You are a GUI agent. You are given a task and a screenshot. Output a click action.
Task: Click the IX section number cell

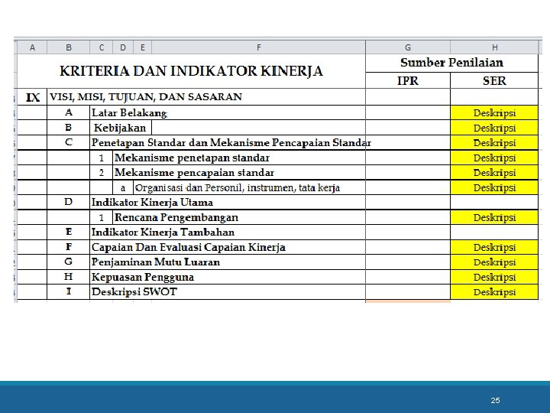tap(32, 97)
